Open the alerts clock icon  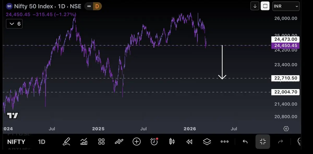[154, 142]
